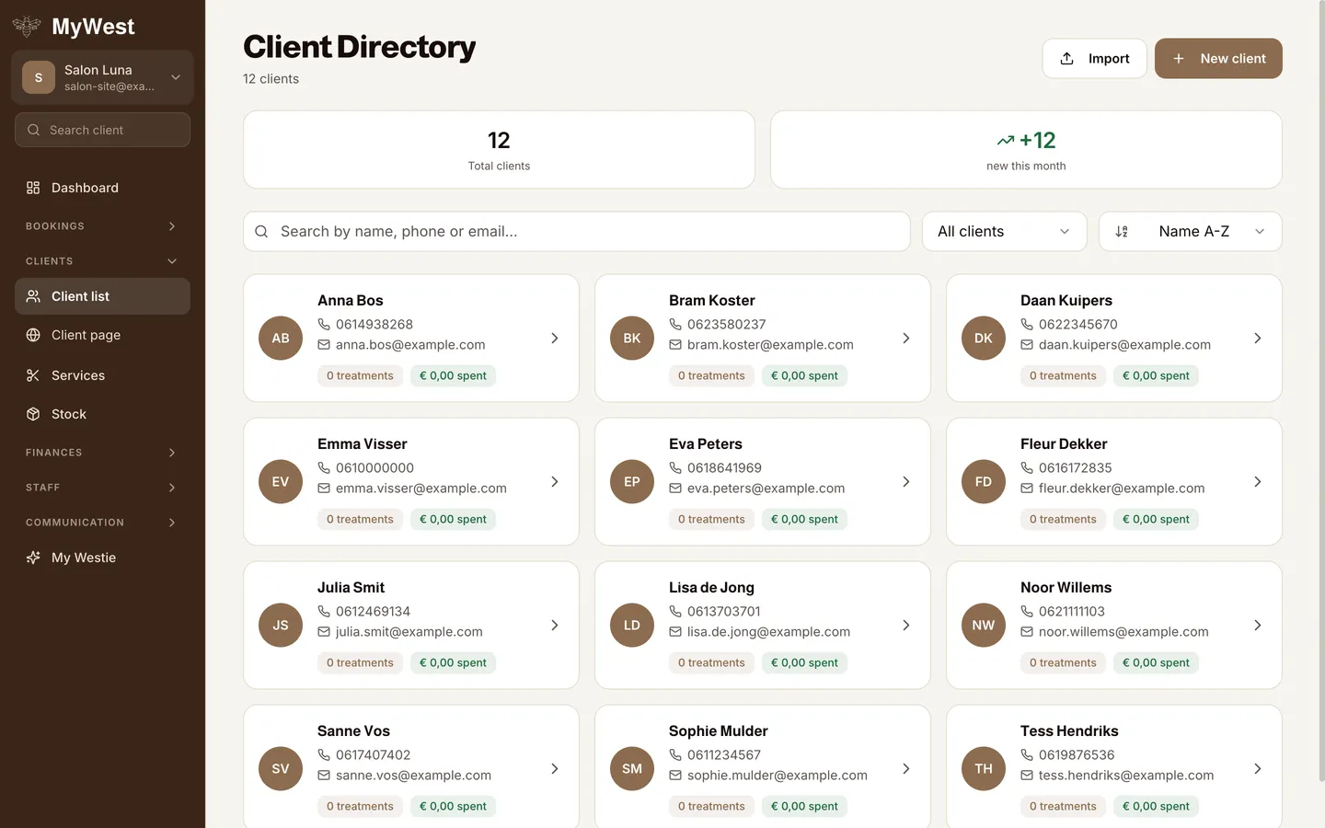
Task: Open Client page in the sidebar
Action: 102,335
